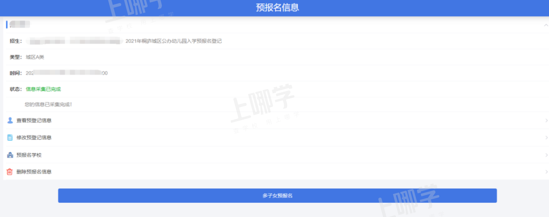The image size is (549, 217).
Task: Click green status text 信息采集已完成
Action: (43, 89)
